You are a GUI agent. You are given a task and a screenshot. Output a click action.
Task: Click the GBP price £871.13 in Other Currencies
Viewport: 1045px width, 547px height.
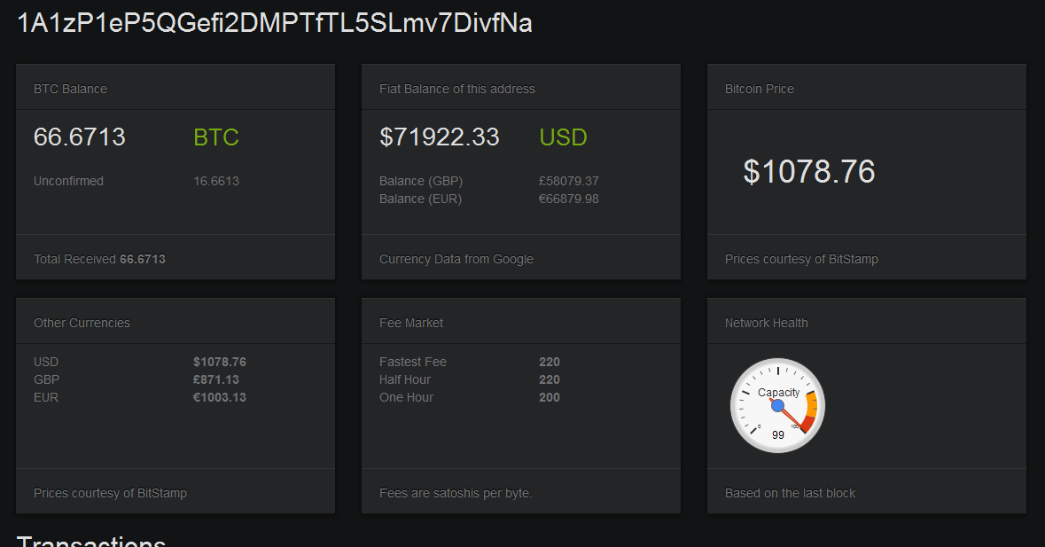(x=216, y=379)
